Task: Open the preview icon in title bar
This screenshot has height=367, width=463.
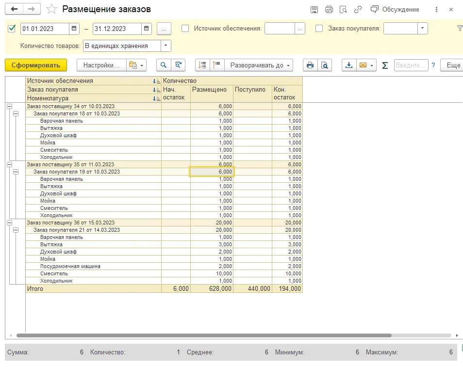Action: pos(343,9)
